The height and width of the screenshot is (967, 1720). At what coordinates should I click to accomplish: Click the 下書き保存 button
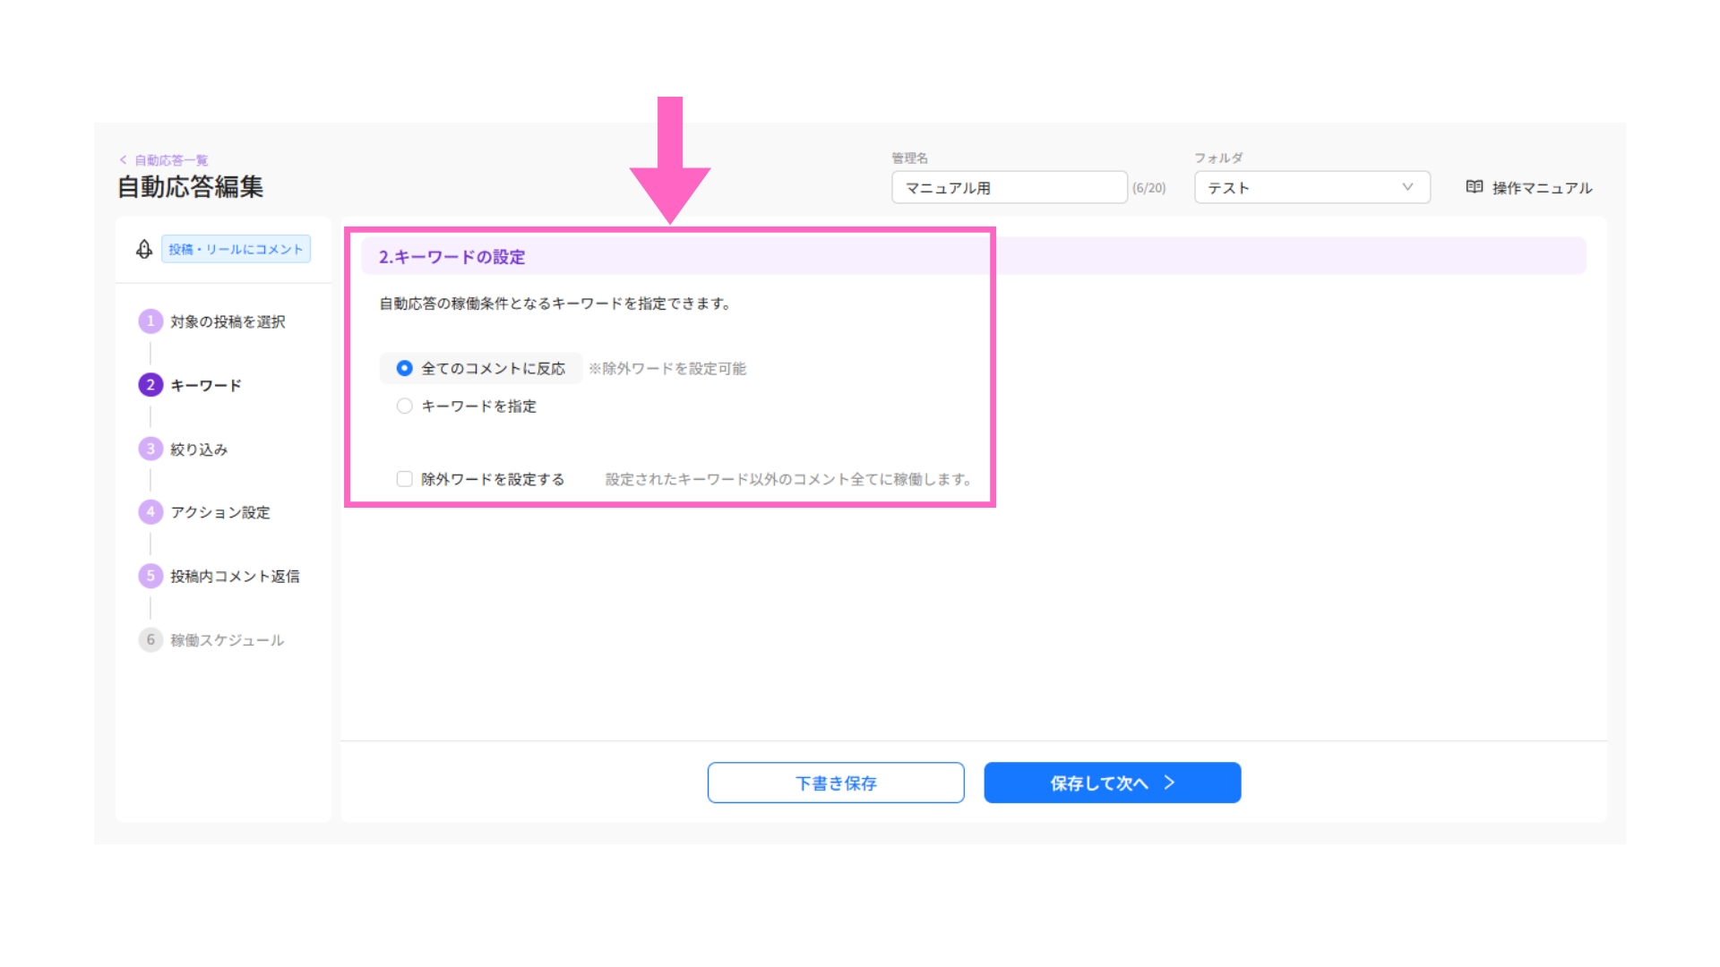(836, 783)
